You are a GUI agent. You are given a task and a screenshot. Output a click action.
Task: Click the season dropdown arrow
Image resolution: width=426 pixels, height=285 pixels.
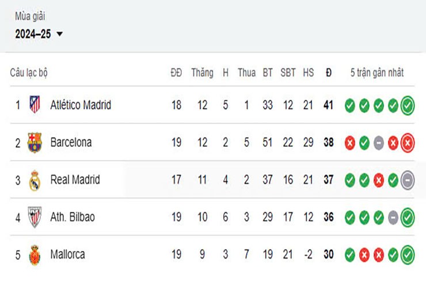click(x=59, y=35)
